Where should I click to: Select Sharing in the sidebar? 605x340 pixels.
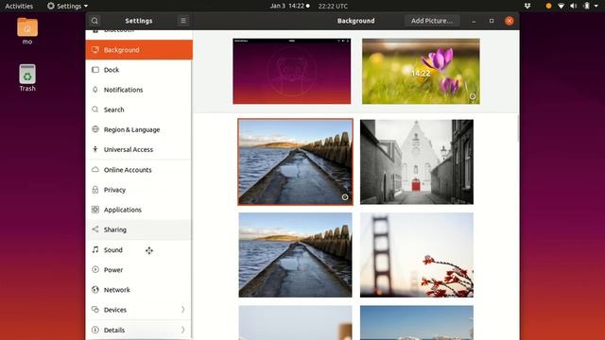pos(139,229)
